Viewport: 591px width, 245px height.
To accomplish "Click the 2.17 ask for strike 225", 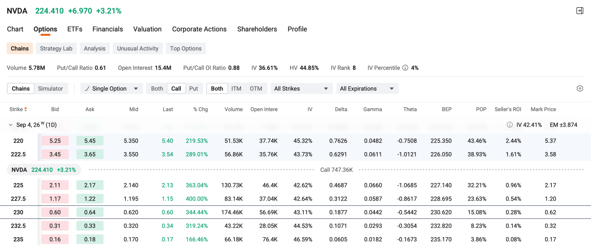I will pyautogui.click(x=90, y=185).
